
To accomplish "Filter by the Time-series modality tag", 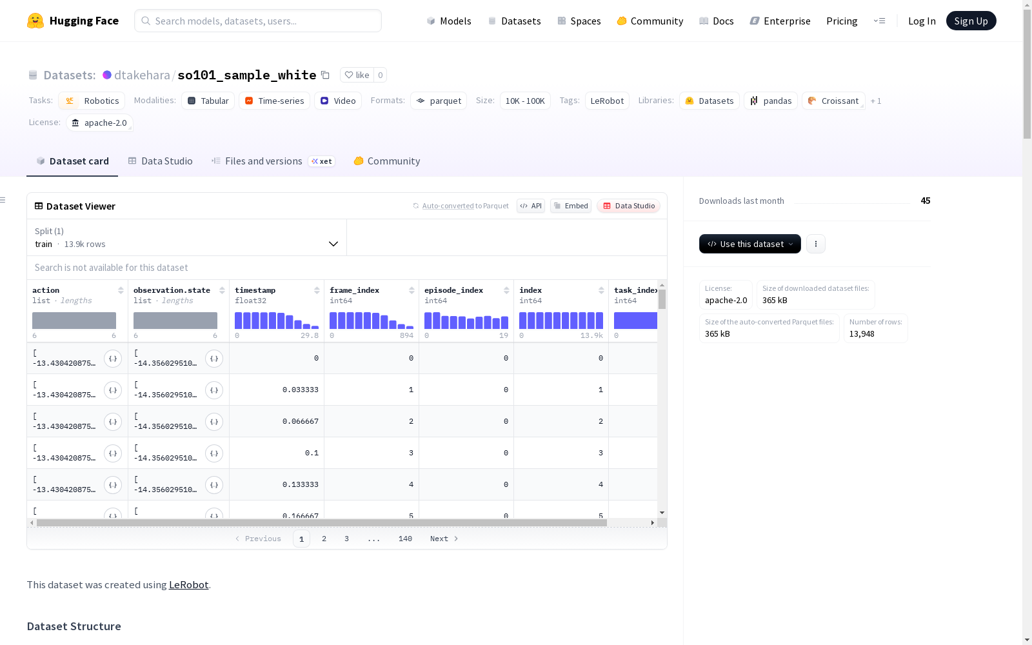I will tap(274, 101).
